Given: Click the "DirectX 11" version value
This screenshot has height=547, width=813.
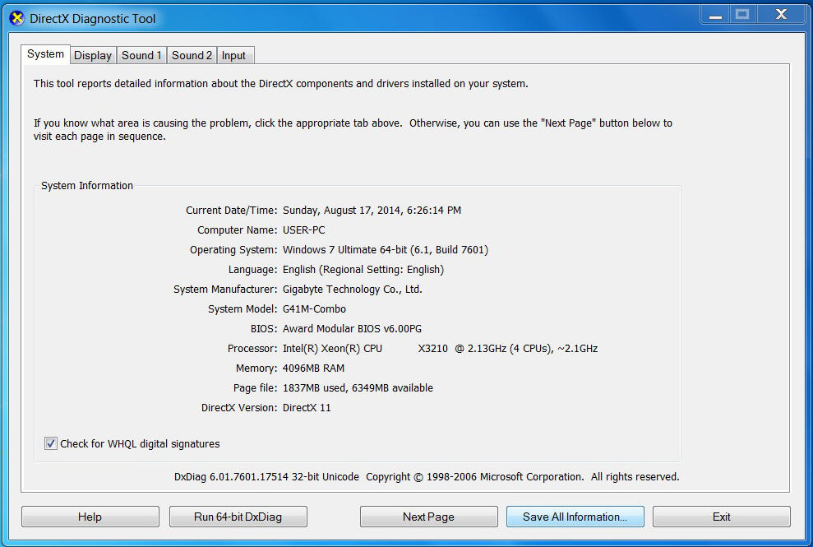Looking at the screenshot, I should 307,407.
